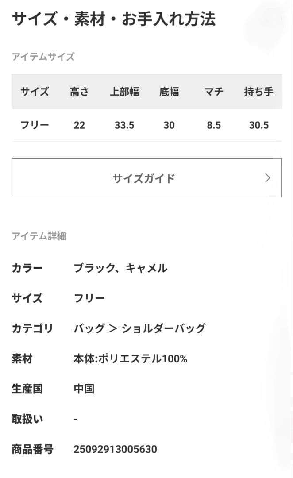This screenshot has height=478, width=293.
Task: Click the マチ column header
Action: (x=213, y=92)
